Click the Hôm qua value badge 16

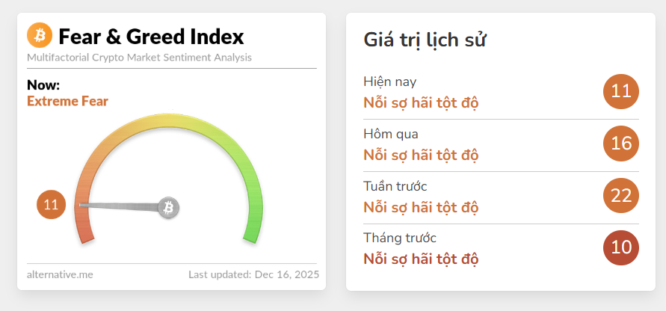tap(621, 144)
